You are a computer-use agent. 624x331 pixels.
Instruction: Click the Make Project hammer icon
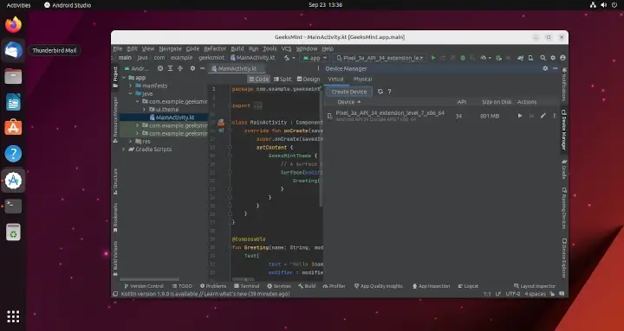pyautogui.click(x=287, y=58)
